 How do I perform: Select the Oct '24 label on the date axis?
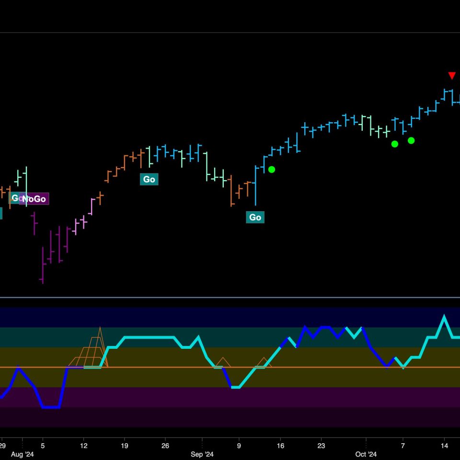[x=366, y=454]
